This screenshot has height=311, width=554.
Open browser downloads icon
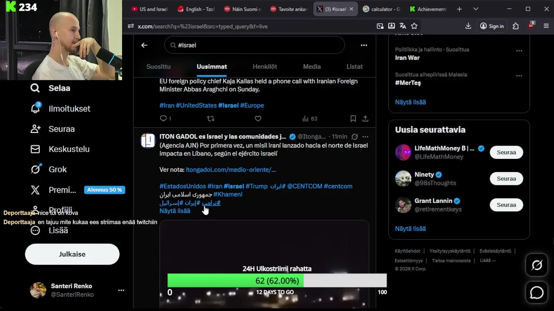468,26
